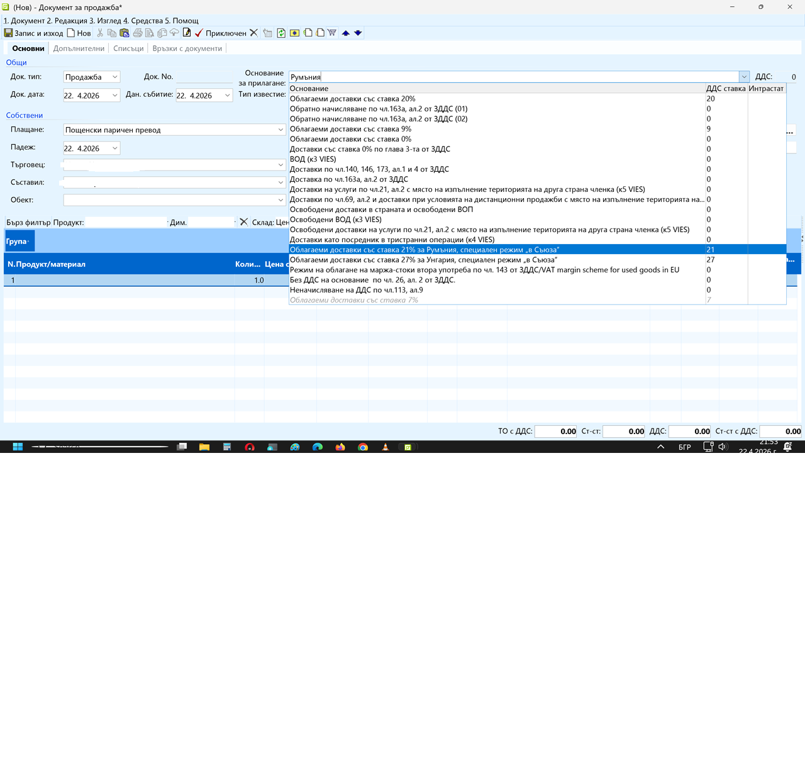Viewport: 805px width, 770px height.
Task: Click the Нов new document button
Action: coord(79,33)
